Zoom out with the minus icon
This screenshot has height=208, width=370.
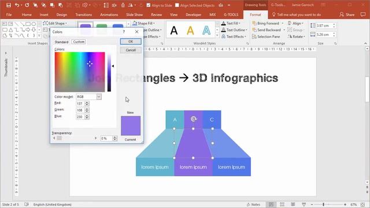[312, 205]
